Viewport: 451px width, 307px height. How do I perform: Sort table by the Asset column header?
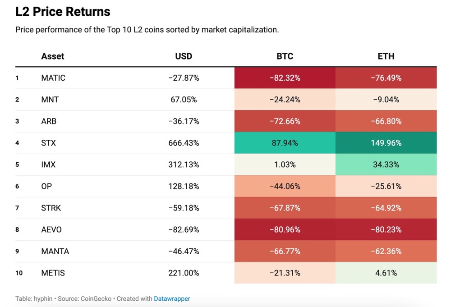[53, 56]
